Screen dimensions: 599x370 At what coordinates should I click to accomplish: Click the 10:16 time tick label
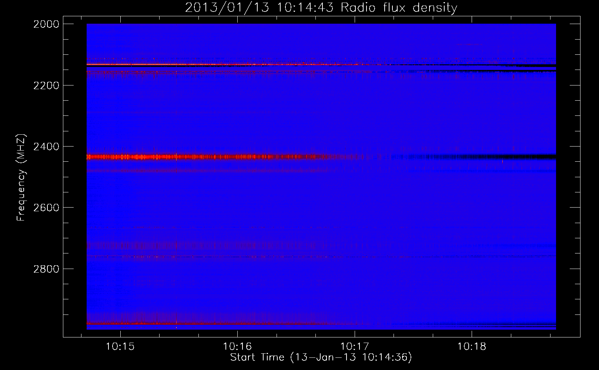(x=237, y=347)
